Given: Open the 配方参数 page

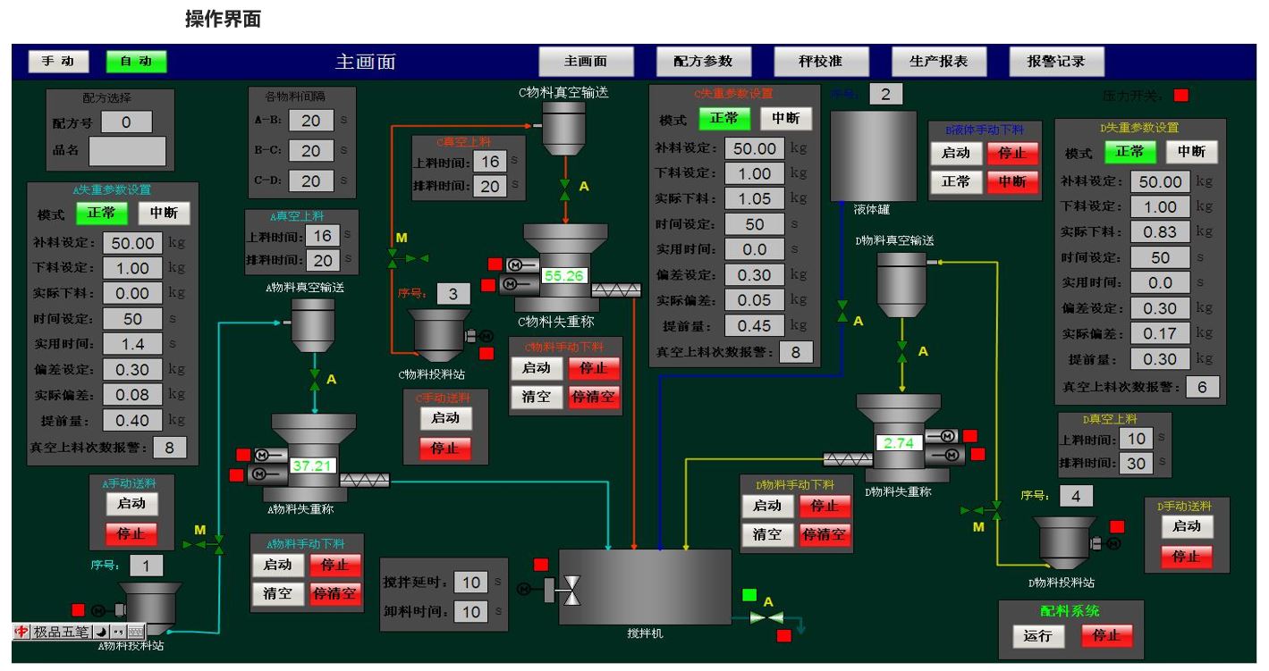Looking at the screenshot, I should point(702,62).
